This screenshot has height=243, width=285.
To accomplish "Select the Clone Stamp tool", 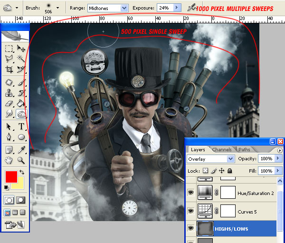I will (x=9, y=92).
